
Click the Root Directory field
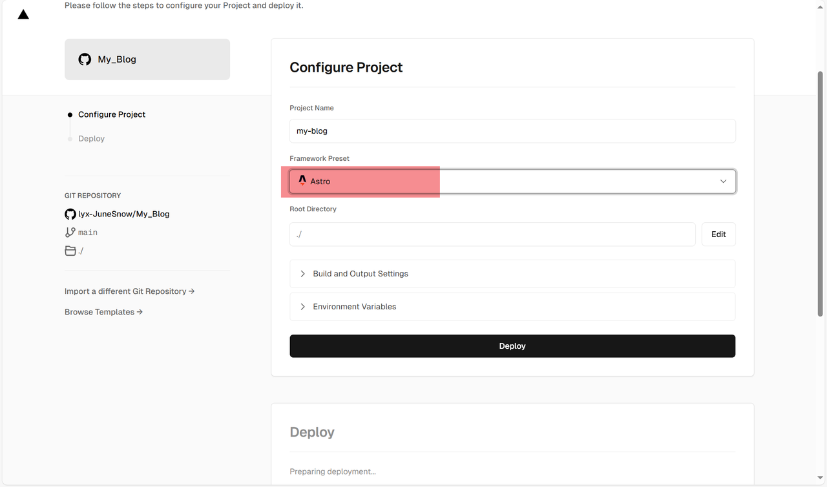point(492,234)
